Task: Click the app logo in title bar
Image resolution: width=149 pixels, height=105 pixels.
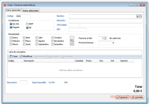Action: click(x=5, y=5)
